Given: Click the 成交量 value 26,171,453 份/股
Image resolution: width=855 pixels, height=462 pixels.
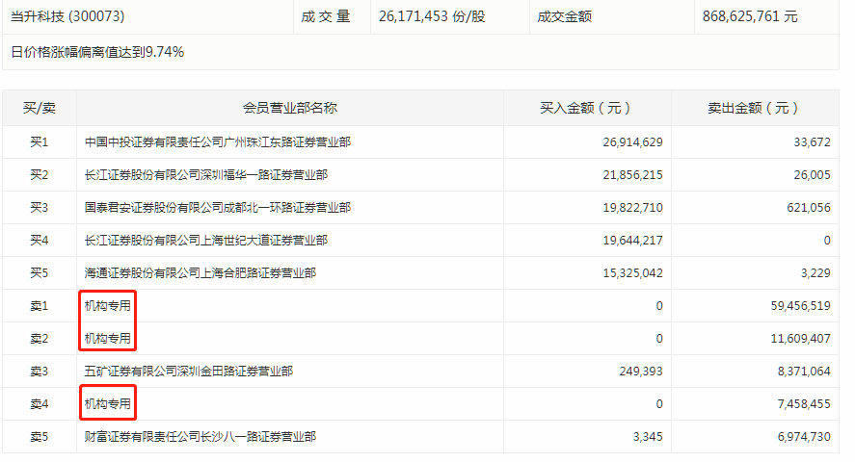Looking at the screenshot, I should pos(432,16).
